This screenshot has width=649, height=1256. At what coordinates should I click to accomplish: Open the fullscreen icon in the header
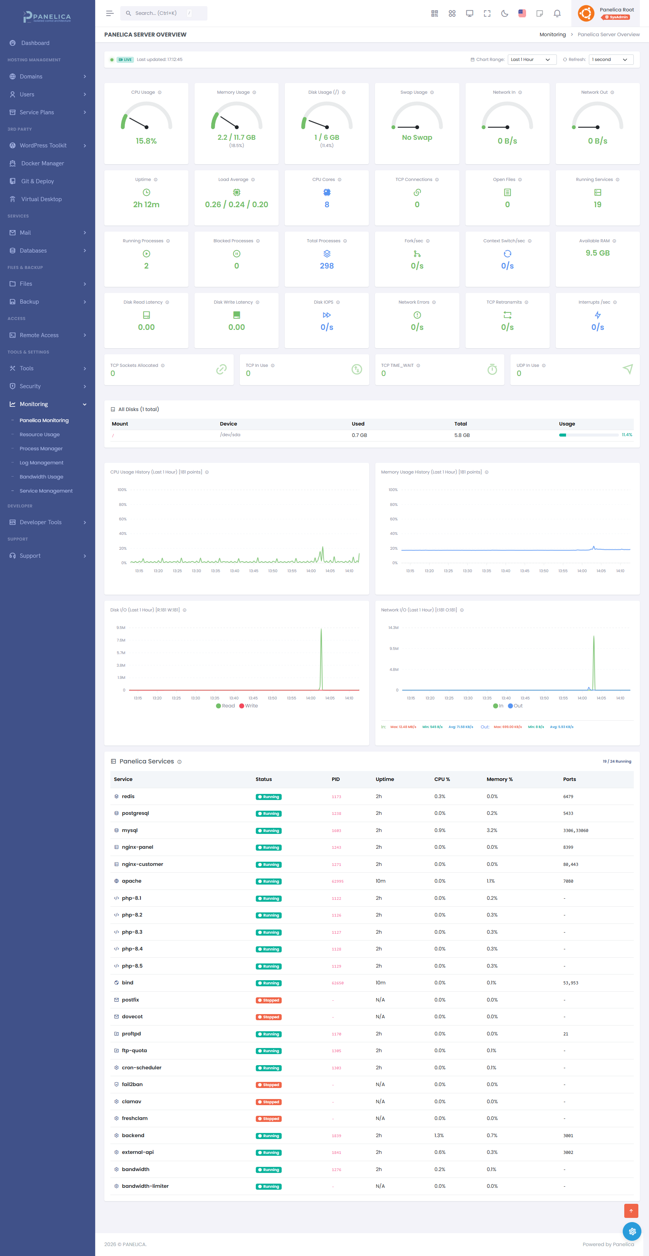487,13
